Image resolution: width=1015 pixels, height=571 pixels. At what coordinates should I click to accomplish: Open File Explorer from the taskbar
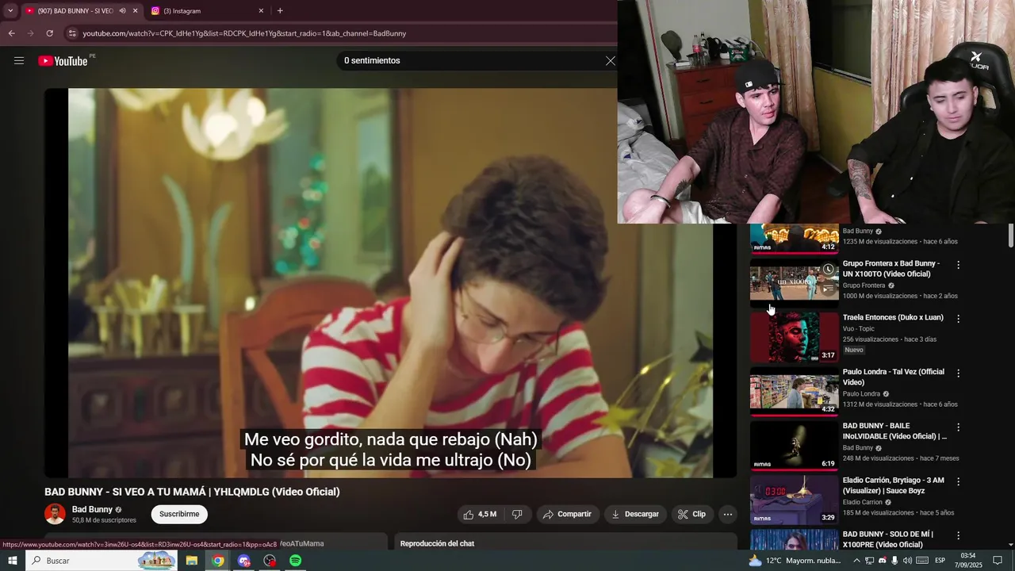coord(192,561)
